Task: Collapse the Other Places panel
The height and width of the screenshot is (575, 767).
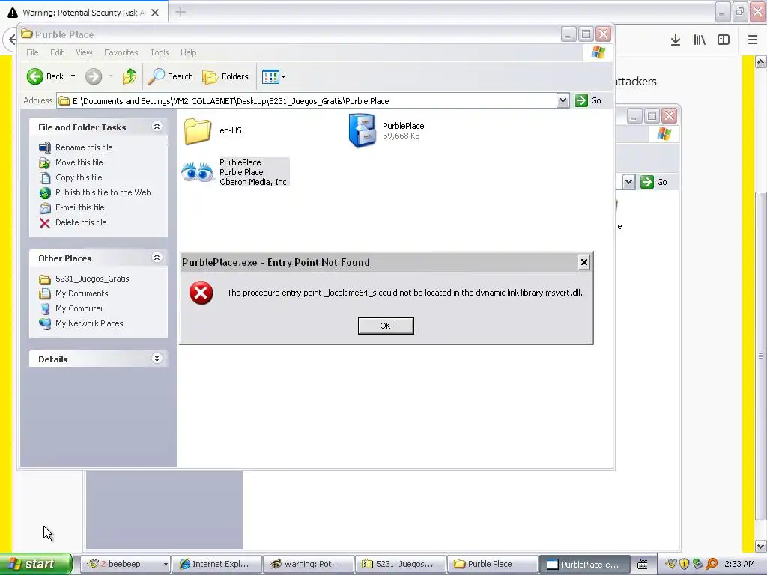Action: coord(157,258)
